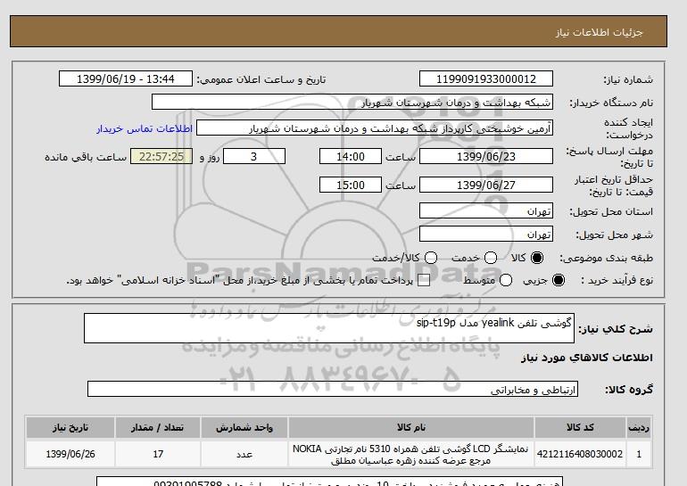Click the نام کالا column header
The width and height of the screenshot is (687, 486).
(x=411, y=427)
